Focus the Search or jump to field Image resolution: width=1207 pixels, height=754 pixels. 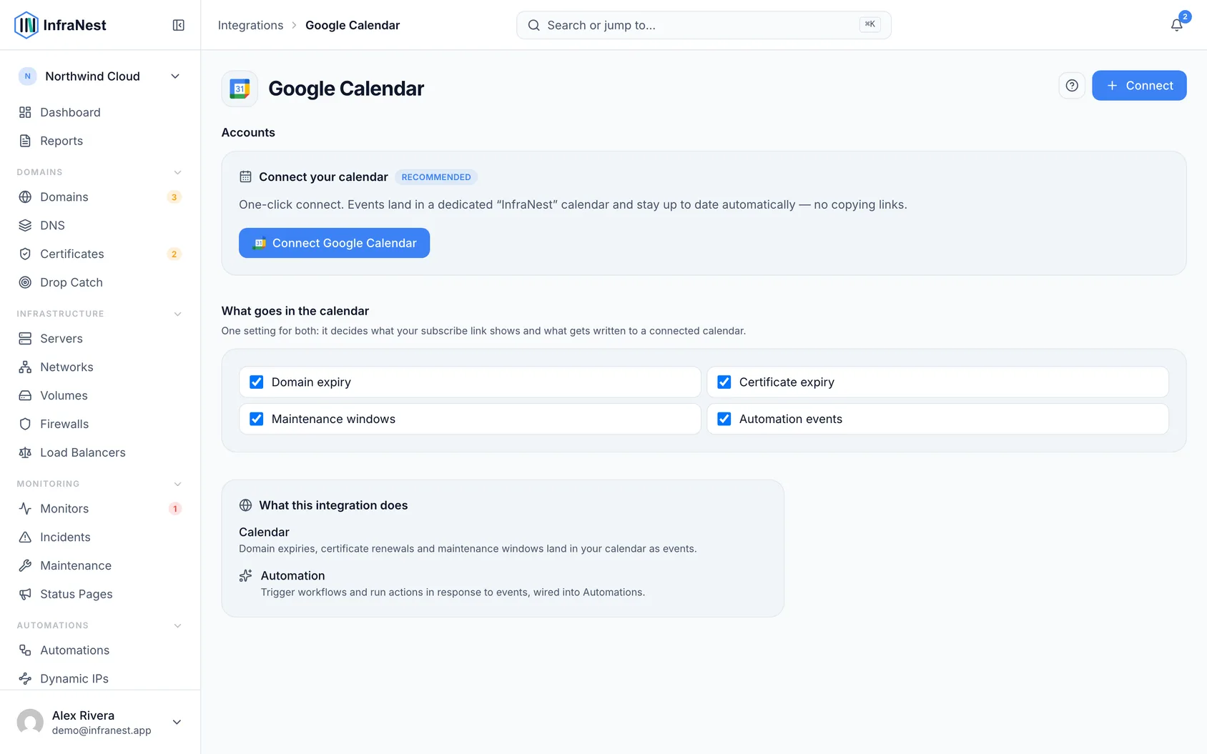[704, 25]
